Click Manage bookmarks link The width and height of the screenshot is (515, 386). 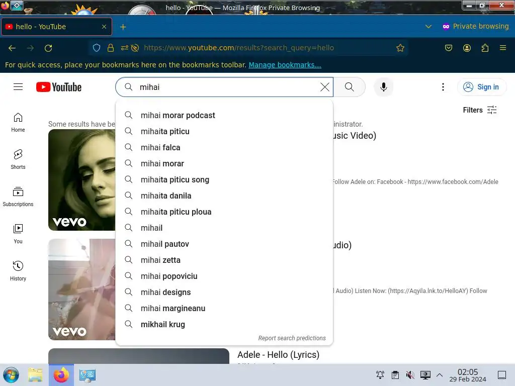pos(285,65)
